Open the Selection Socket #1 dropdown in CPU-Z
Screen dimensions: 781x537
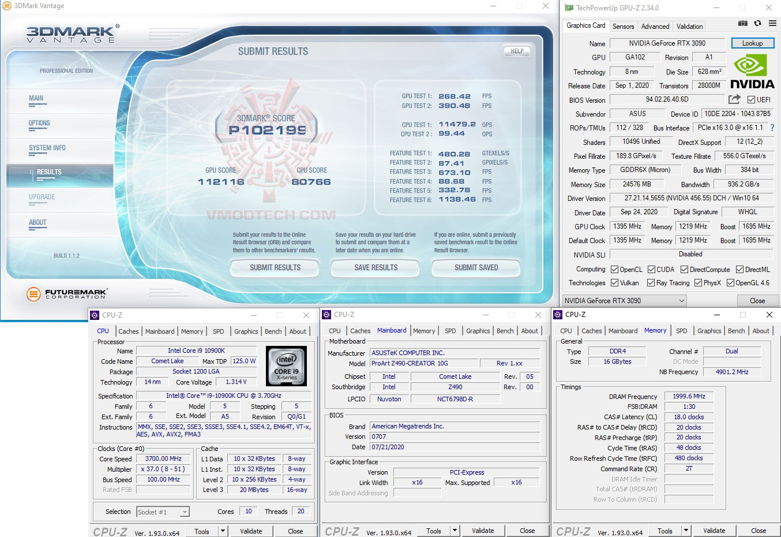[x=163, y=512]
